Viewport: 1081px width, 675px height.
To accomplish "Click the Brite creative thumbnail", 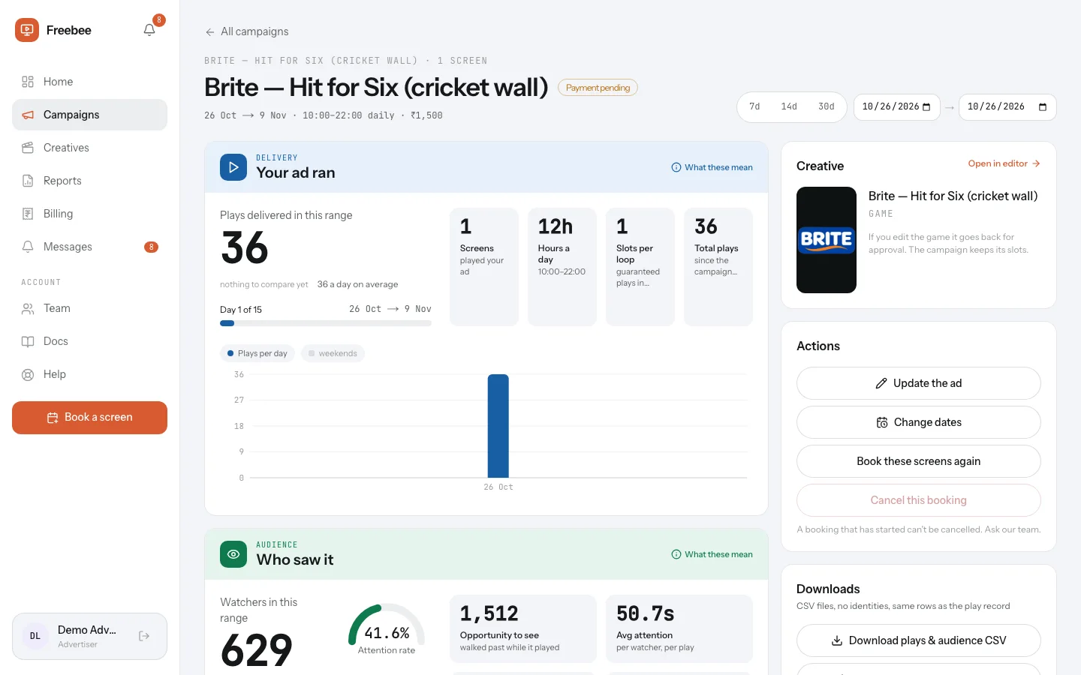I will pos(827,240).
